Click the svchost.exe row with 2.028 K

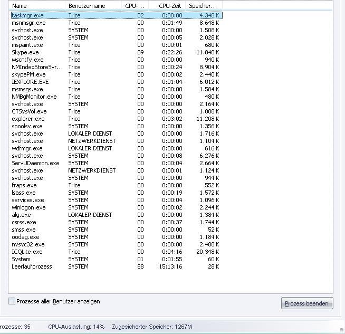coord(117,37)
